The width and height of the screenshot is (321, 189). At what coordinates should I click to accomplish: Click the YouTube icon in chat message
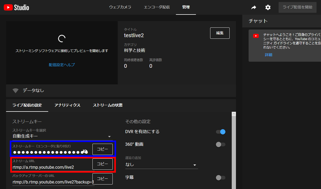[256, 36]
